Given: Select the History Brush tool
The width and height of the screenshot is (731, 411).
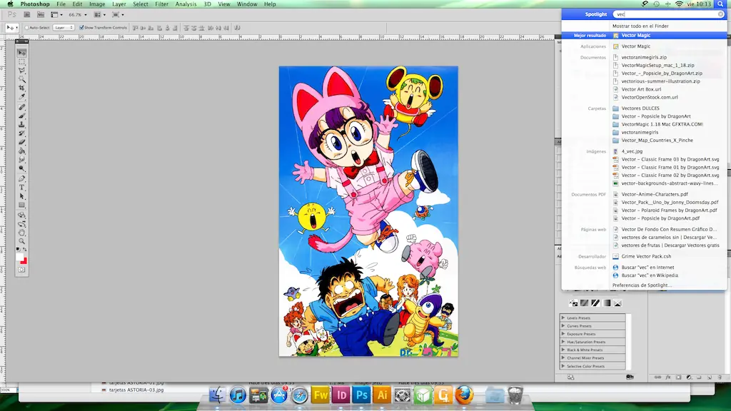Looking at the screenshot, I should coord(22,133).
